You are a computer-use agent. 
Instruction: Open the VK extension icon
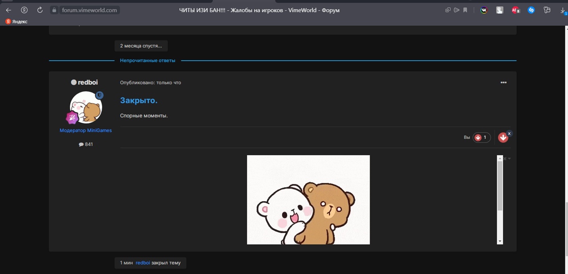click(x=484, y=10)
